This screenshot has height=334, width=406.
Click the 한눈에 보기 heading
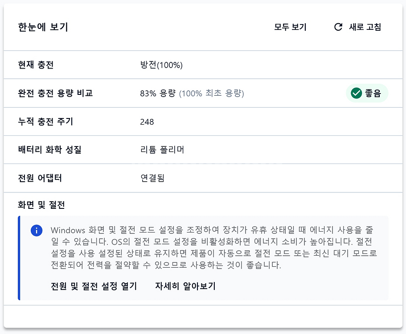pyautogui.click(x=43, y=27)
